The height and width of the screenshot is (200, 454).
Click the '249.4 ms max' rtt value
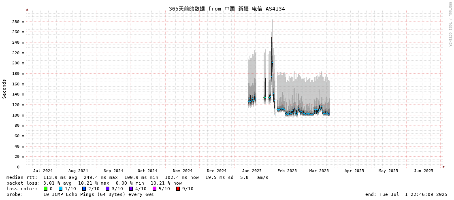point(101,177)
